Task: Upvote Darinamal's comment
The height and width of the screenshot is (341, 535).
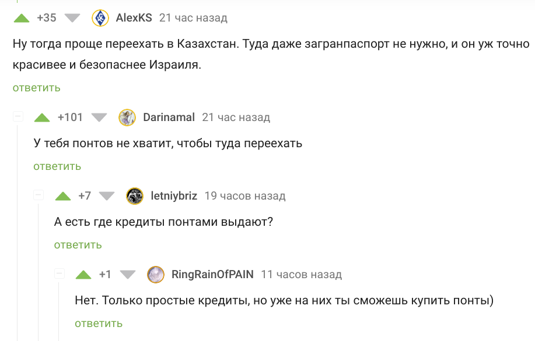Action: [42, 118]
